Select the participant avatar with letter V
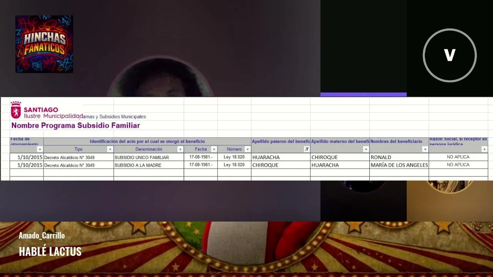 [x=449, y=55]
